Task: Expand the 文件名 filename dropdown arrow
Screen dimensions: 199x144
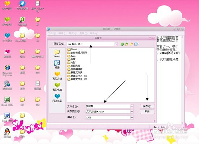Action: (x=132, y=106)
